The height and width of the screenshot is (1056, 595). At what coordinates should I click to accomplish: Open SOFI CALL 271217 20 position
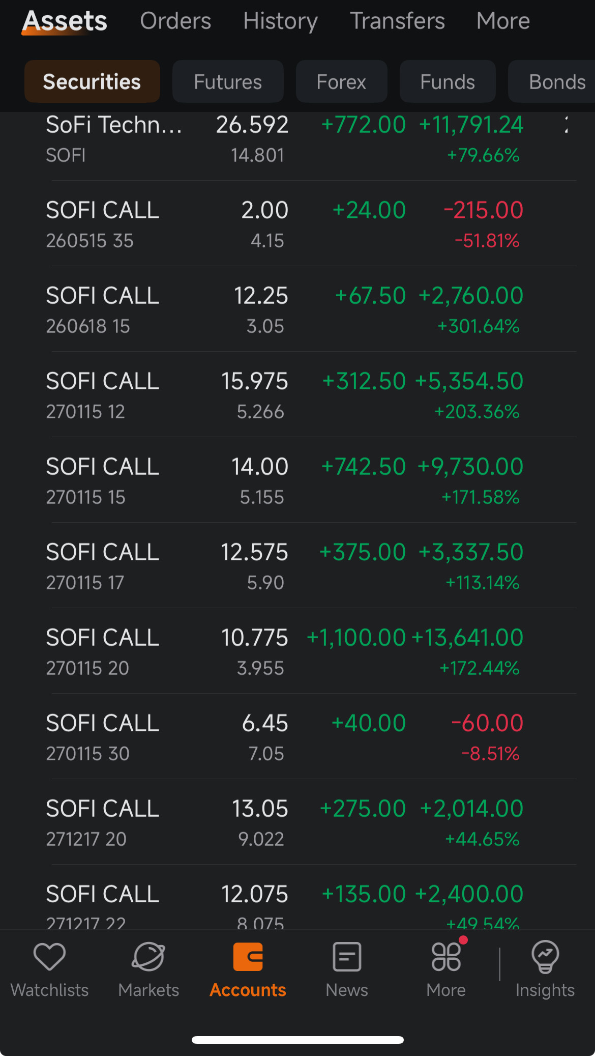click(x=297, y=822)
